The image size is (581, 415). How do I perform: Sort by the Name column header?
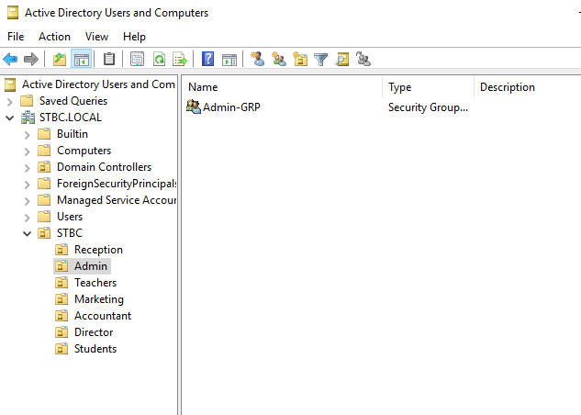pos(283,87)
